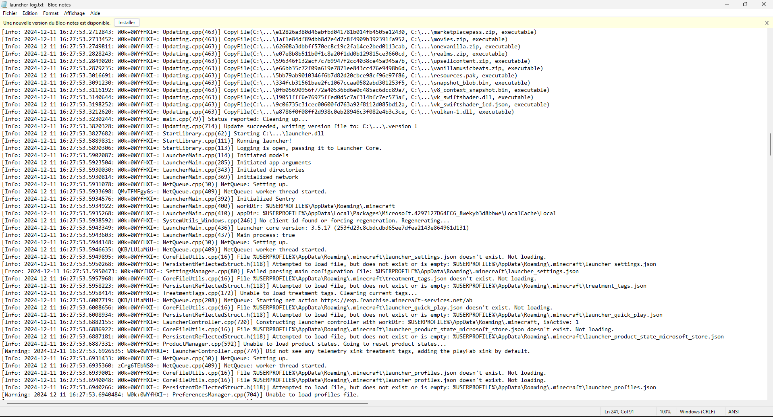Screen dimensions: 773x417
Task: Click the vertical scrollbar thumb
Action: coord(770,144)
